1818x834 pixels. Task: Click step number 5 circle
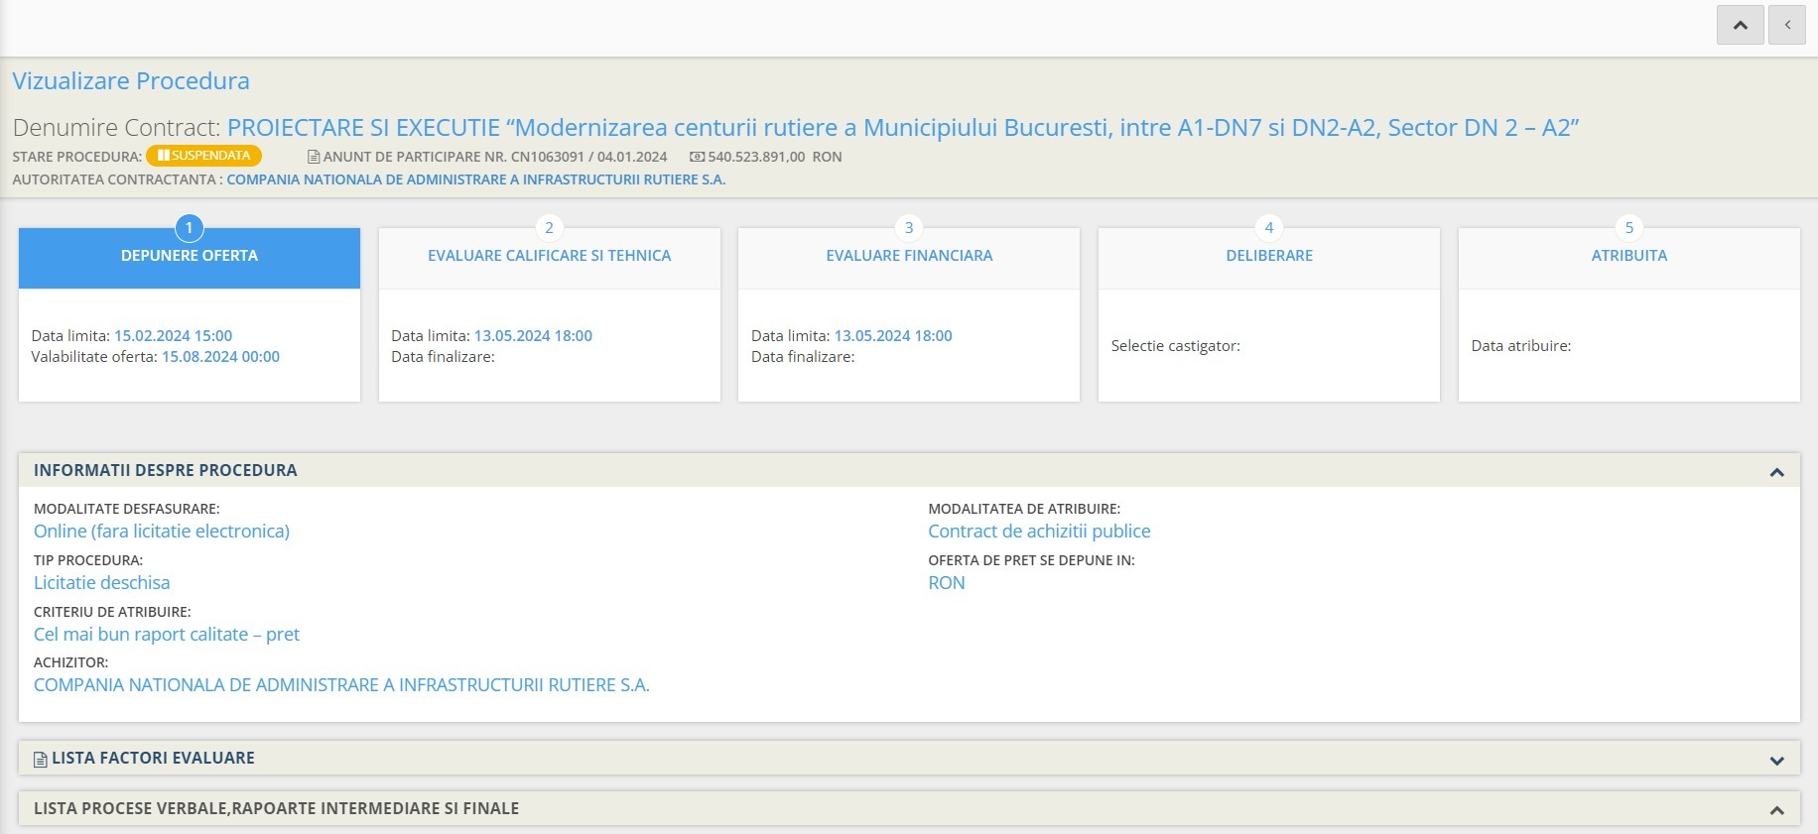click(x=1628, y=228)
